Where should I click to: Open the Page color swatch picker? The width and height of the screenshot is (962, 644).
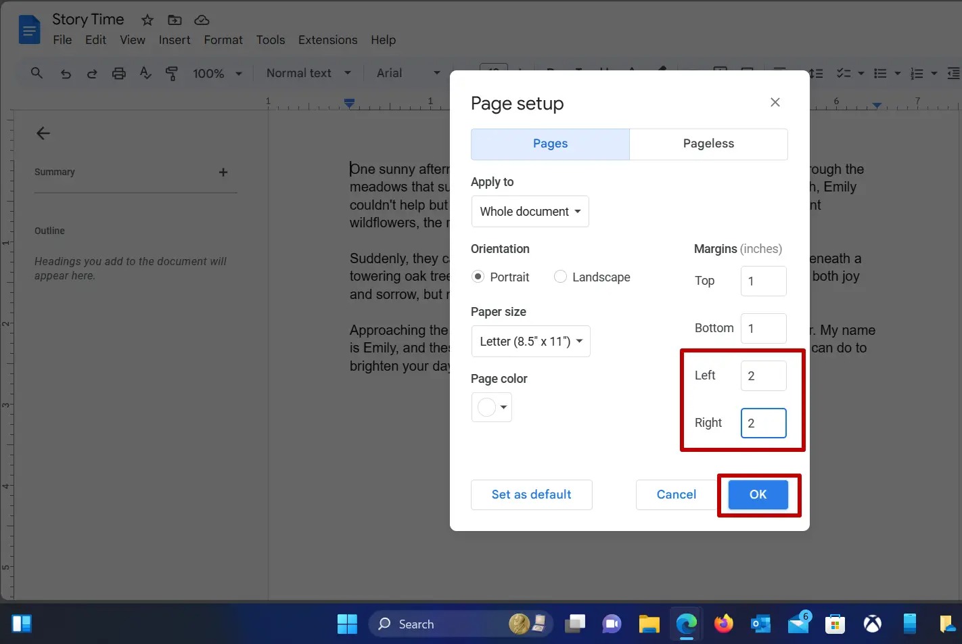(492, 407)
